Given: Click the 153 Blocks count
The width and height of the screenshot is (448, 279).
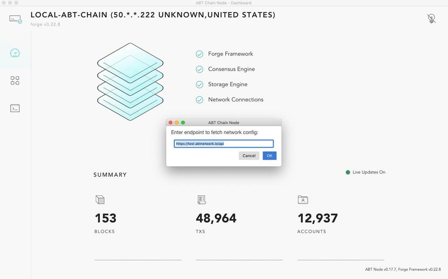Looking at the screenshot, I should 105,218.
